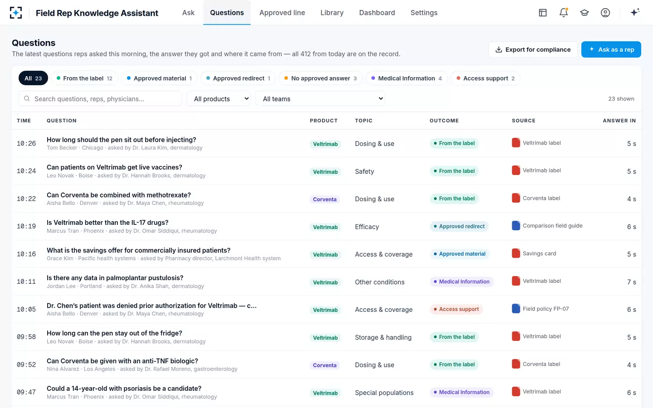Open question "Is Veltrimab better than the IL-17 drugs?"
The image size is (653, 408).
[107, 223]
